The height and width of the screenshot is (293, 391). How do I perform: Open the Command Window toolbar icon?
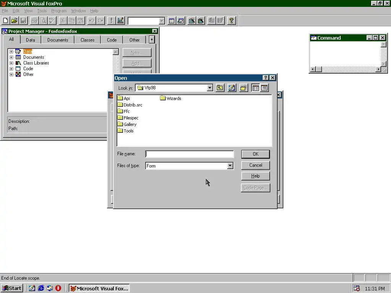(171, 21)
